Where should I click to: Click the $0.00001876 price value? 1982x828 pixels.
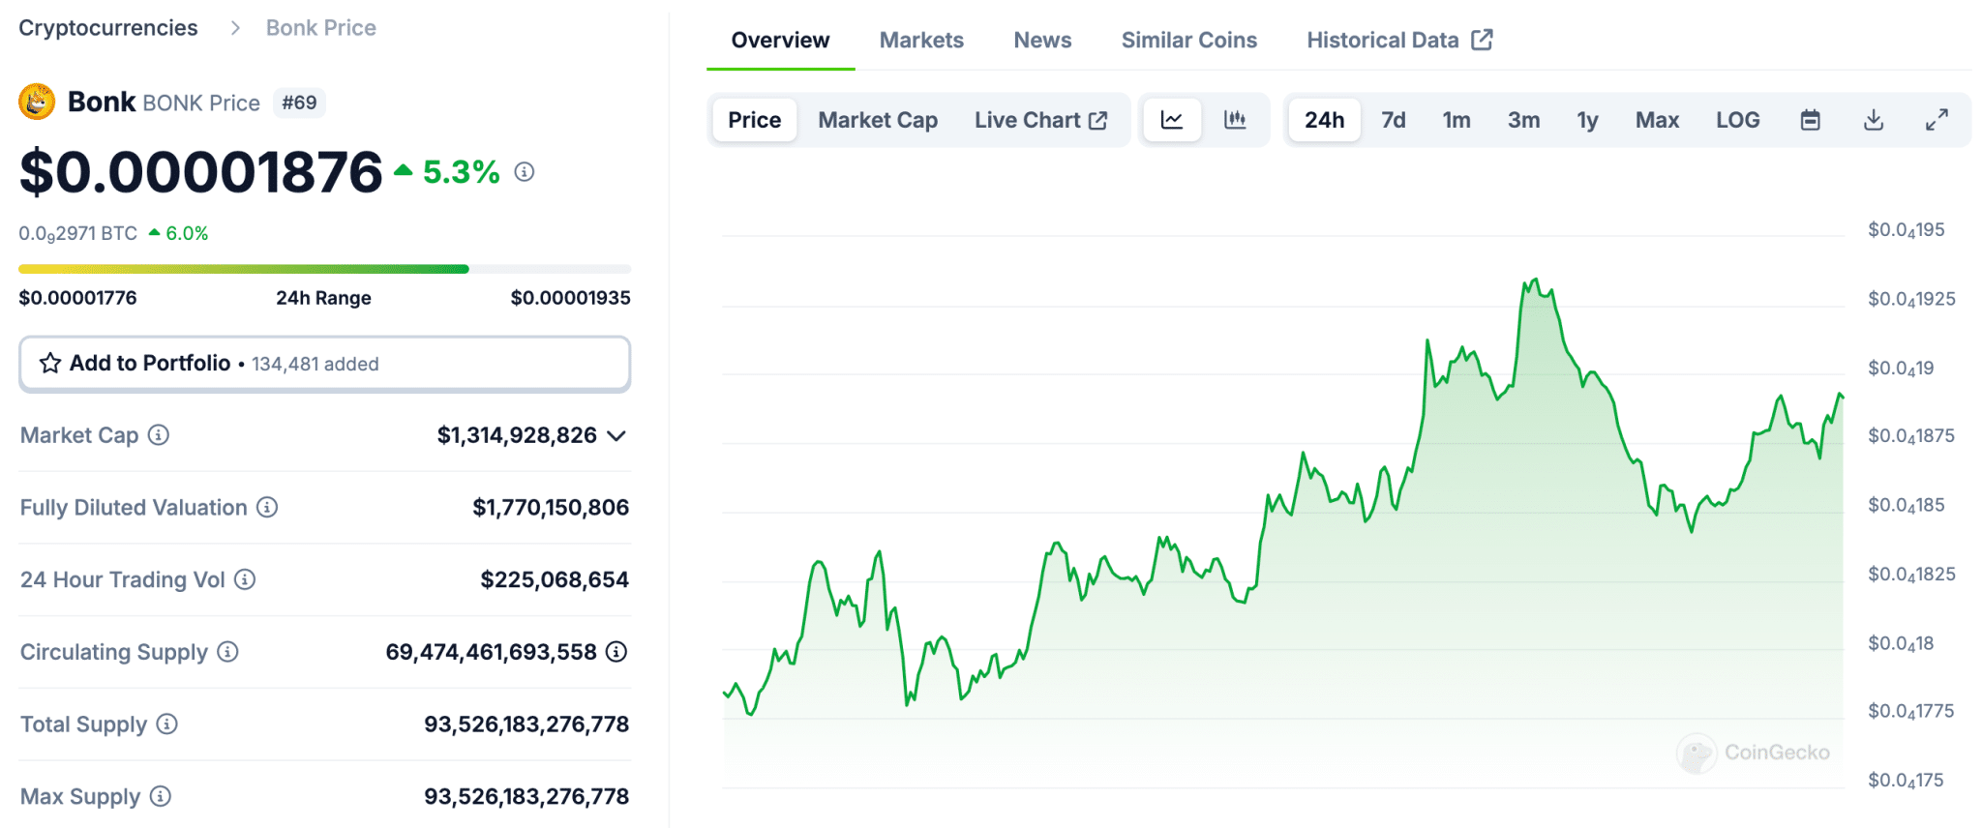(201, 172)
